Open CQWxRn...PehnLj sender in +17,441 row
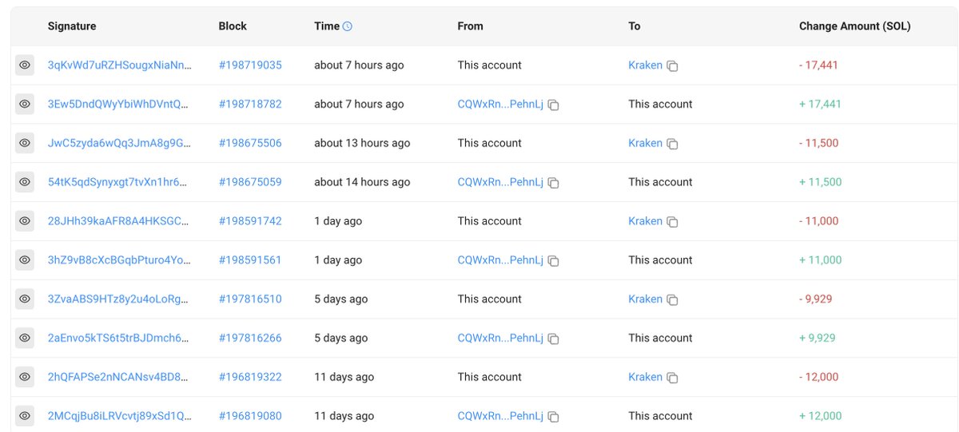Image resolution: width=959 pixels, height=432 pixels. (x=500, y=105)
